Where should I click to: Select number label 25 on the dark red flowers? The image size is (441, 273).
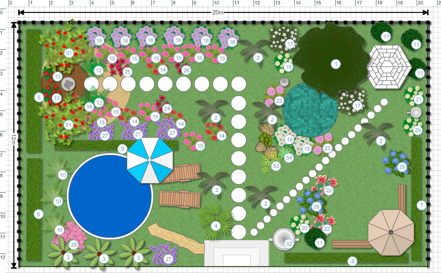[127, 72]
